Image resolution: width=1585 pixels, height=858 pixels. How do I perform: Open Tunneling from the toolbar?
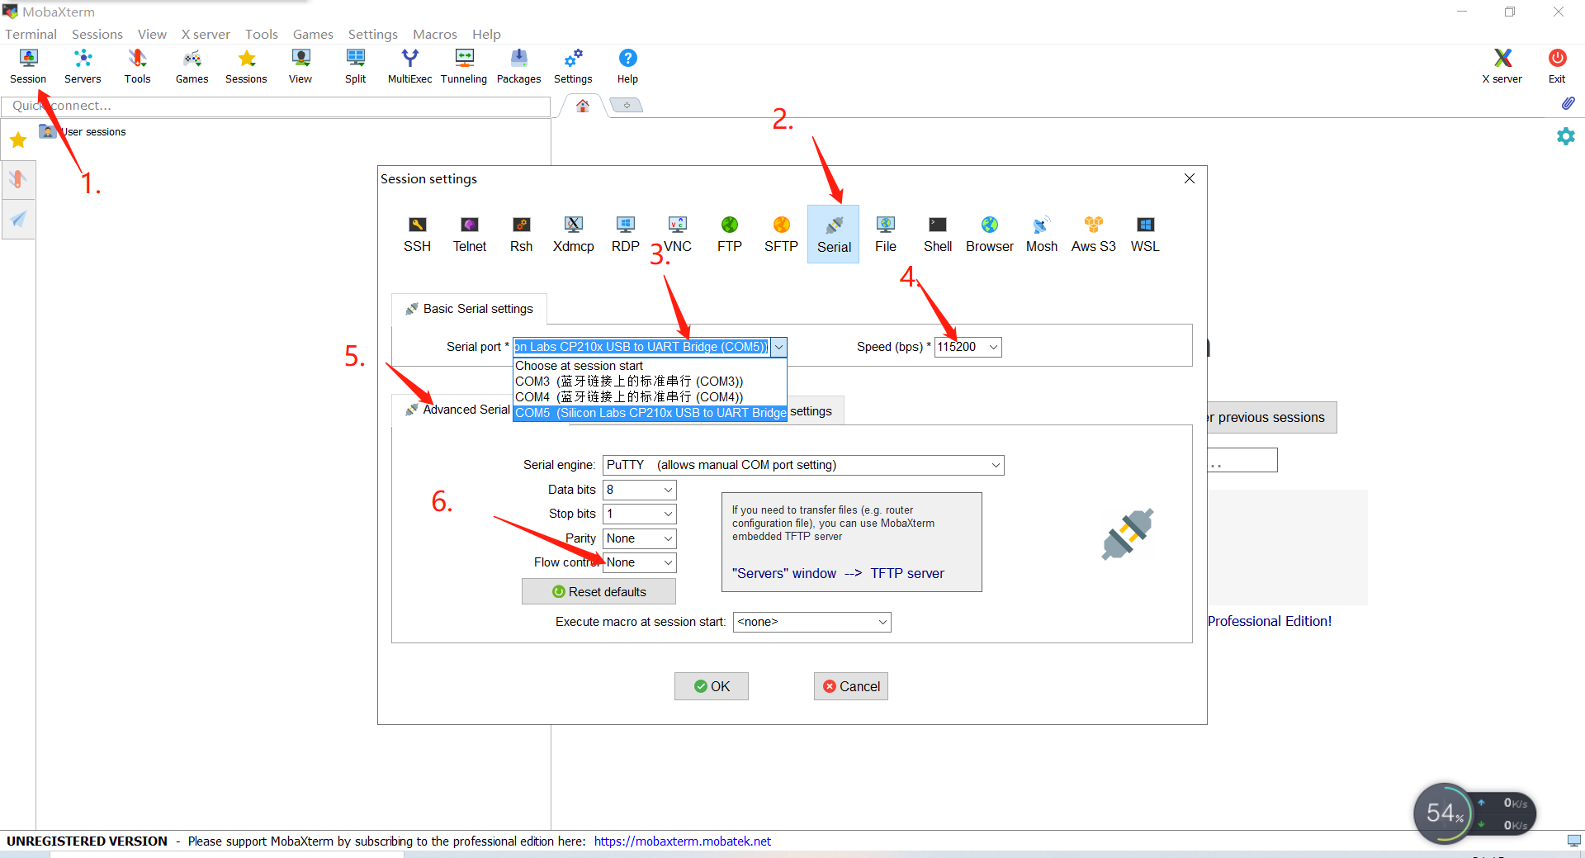(464, 66)
